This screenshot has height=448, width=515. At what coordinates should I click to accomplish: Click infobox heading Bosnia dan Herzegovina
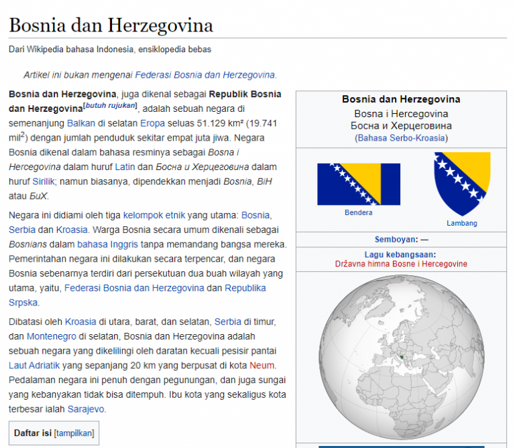tap(401, 99)
